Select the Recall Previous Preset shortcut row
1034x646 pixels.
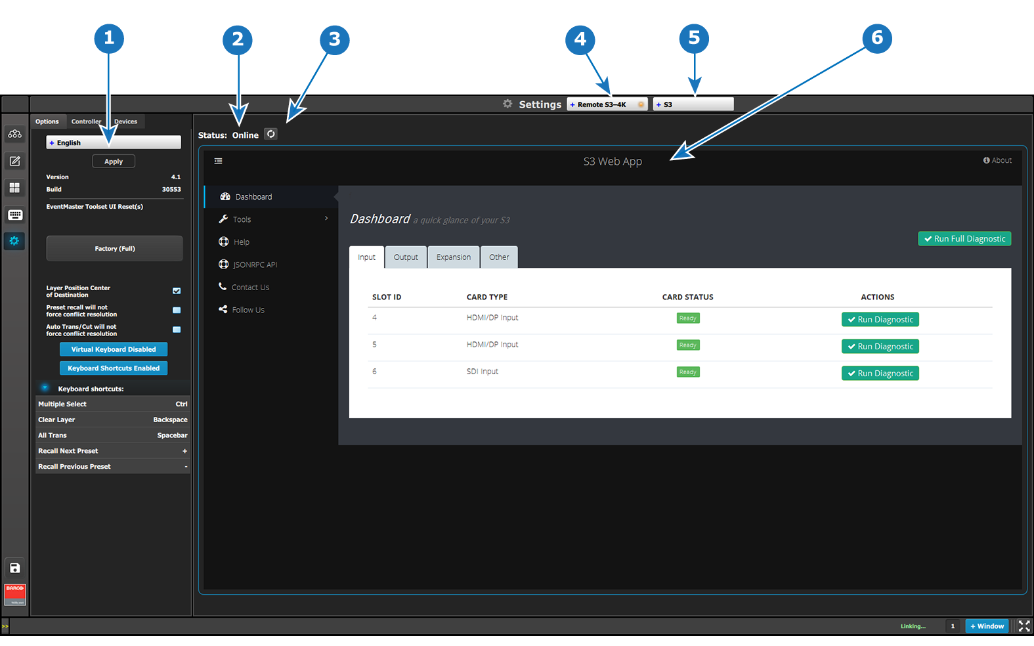[x=113, y=467]
